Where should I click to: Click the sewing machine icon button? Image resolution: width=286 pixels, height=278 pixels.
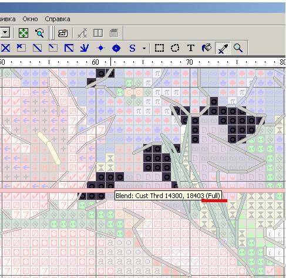(x=63, y=33)
